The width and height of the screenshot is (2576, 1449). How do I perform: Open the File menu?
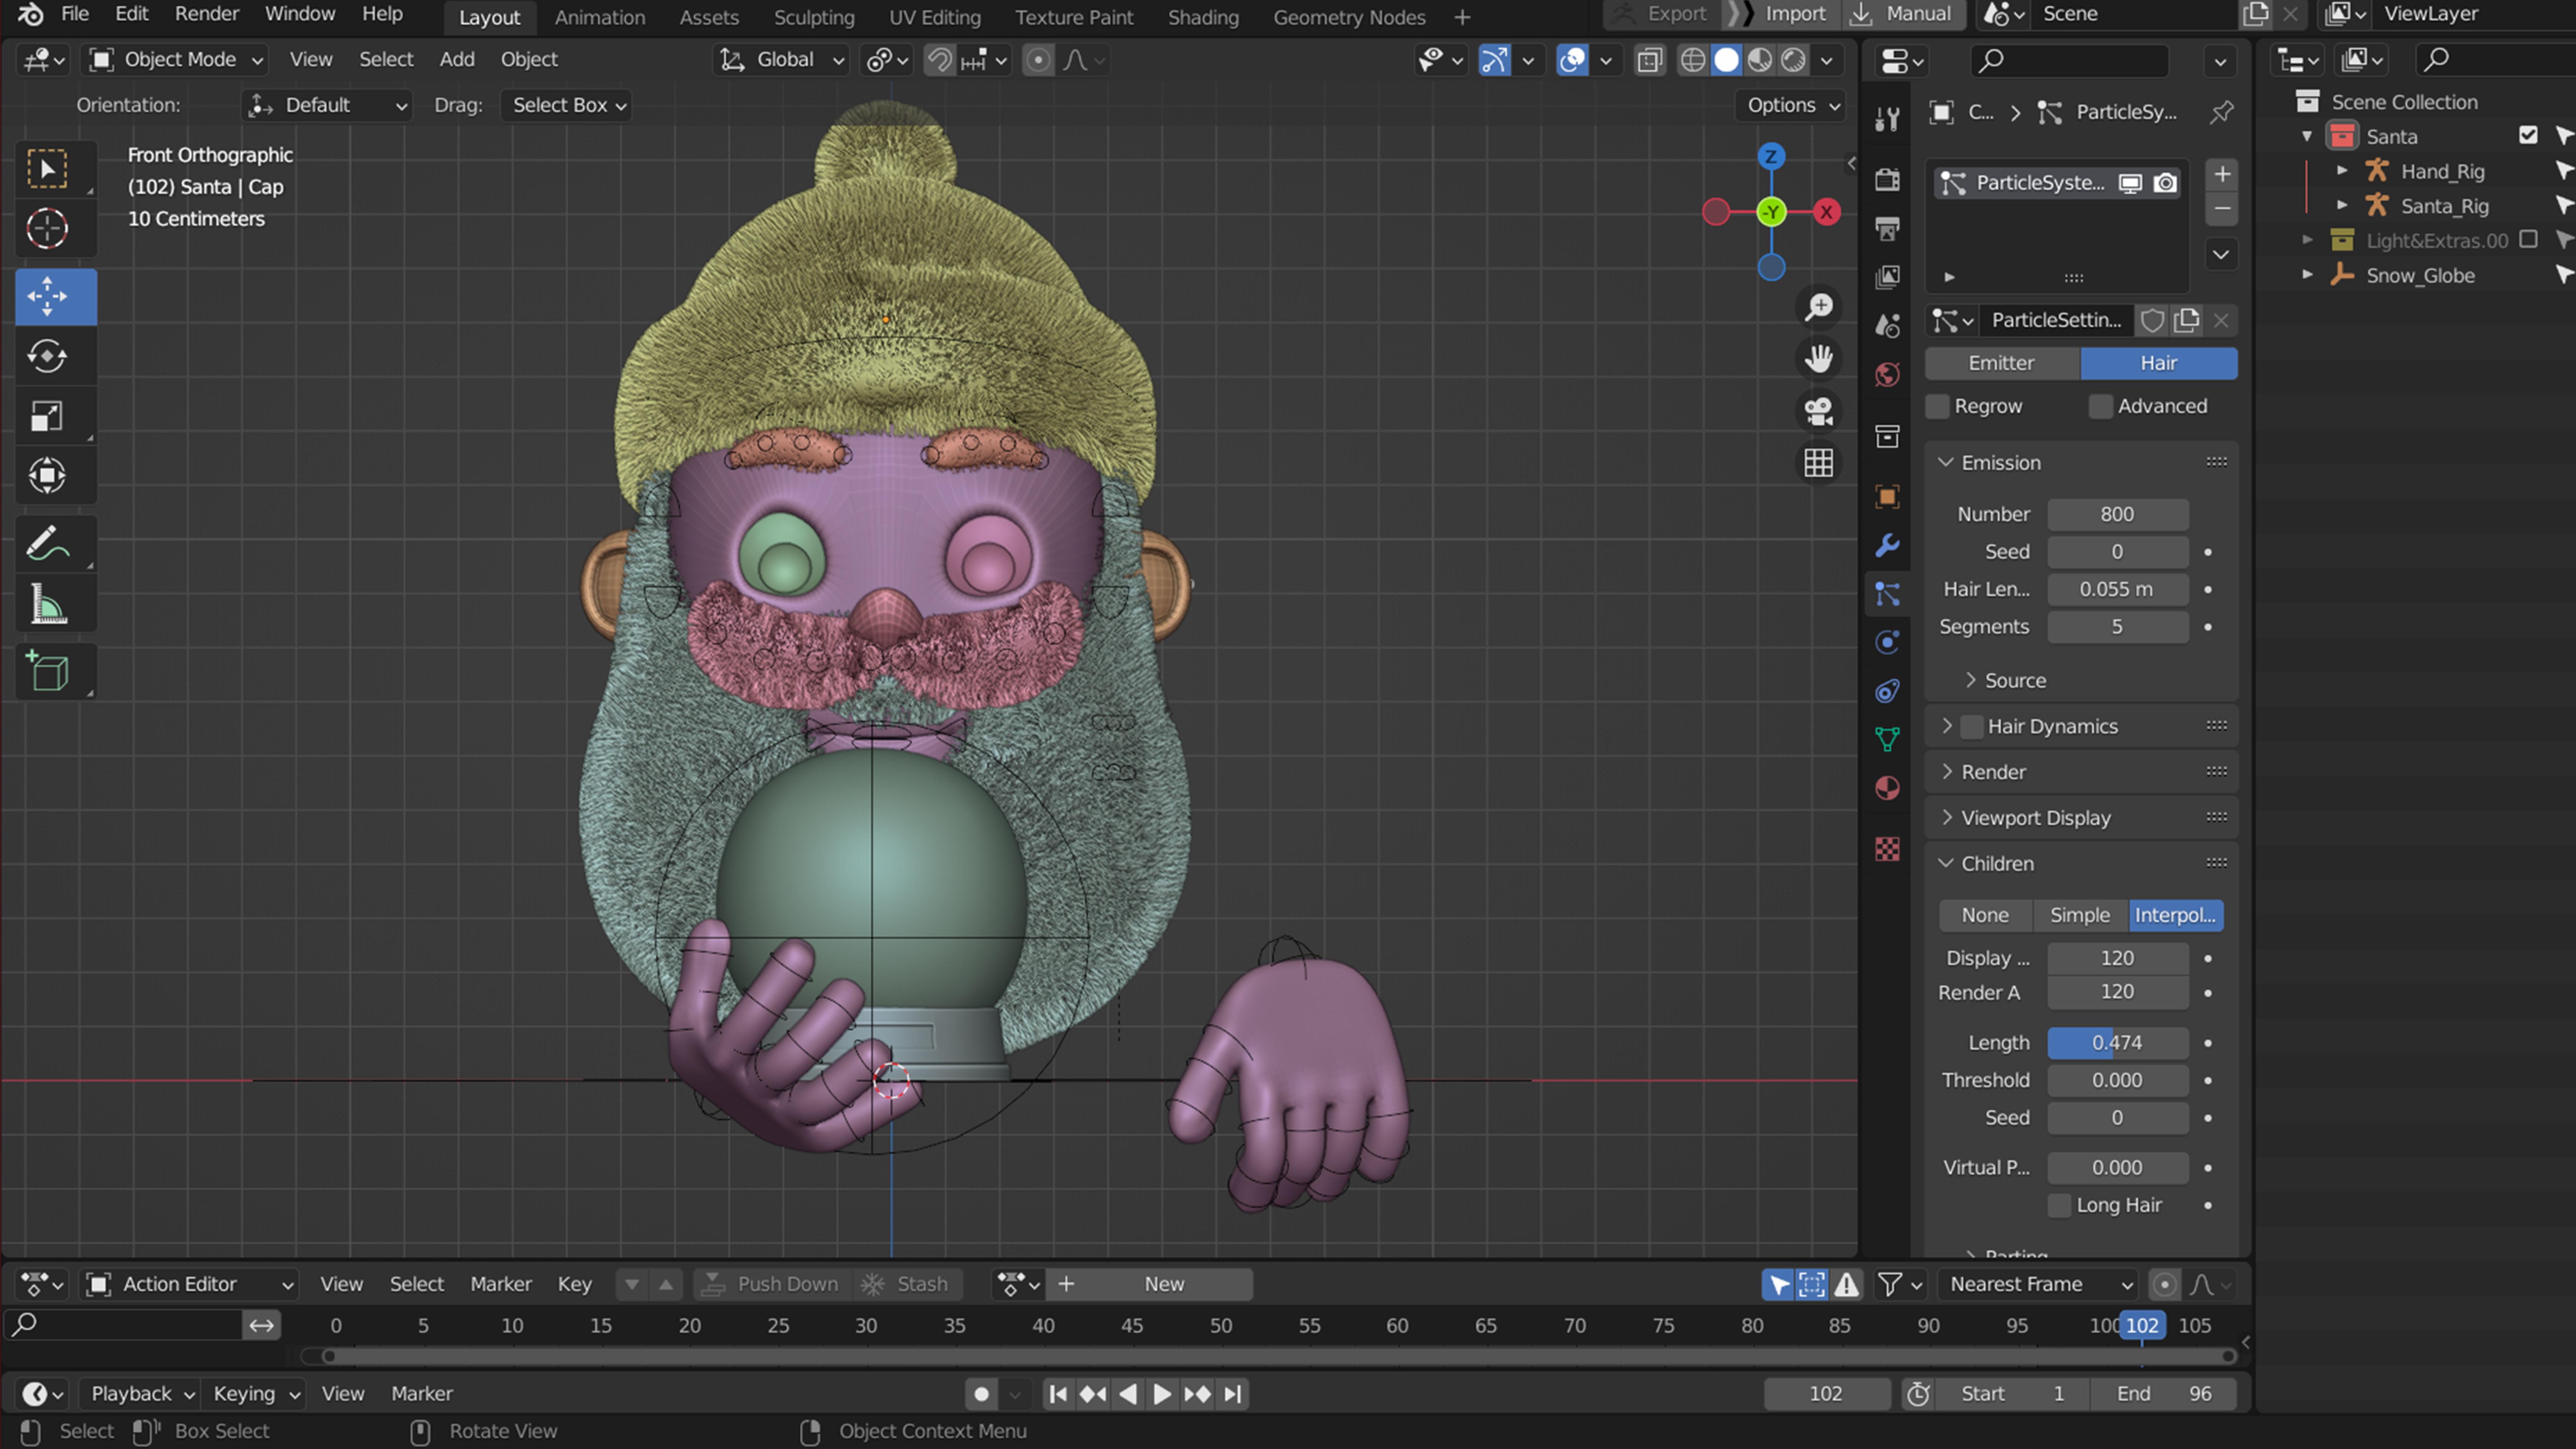click(75, 14)
